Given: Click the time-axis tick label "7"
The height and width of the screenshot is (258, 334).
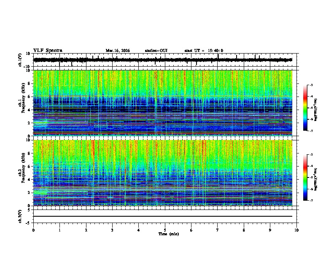Looking at the screenshot, I should pyautogui.click(x=218, y=230).
